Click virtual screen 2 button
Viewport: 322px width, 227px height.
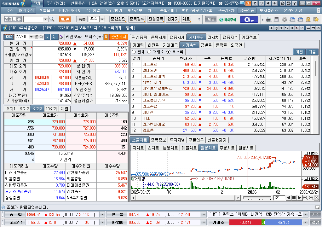point(255,3)
